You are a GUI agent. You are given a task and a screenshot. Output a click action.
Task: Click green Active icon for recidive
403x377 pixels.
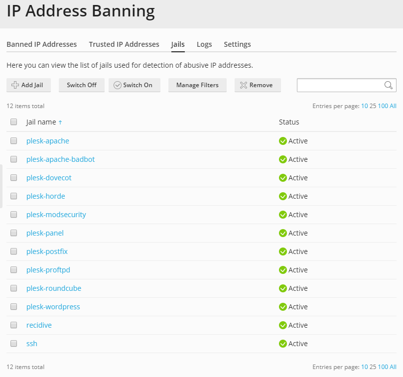point(283,325)
